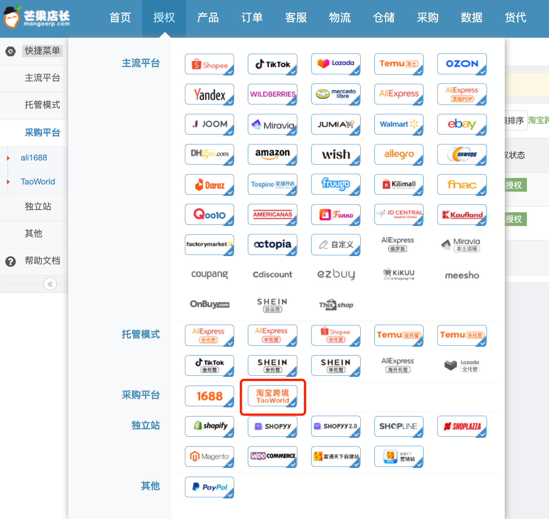Click the 自定义 custom platform tile
The image size is (549, 519).
click(x=335, y=245)
